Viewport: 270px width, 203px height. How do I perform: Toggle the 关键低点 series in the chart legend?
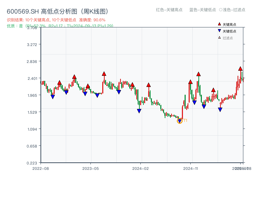point(227,31)
